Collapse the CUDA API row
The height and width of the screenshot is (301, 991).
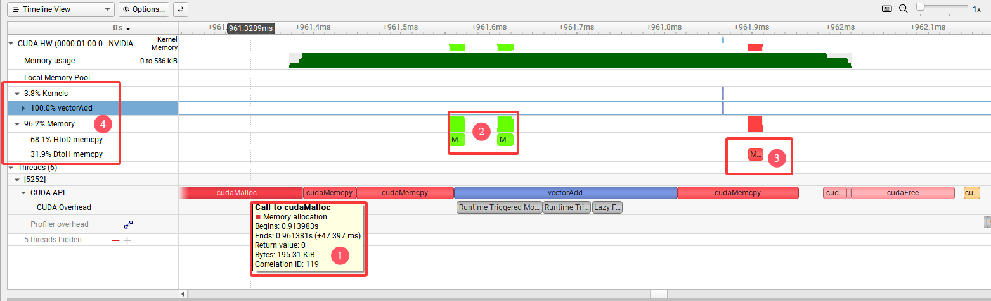click(23, 193)
